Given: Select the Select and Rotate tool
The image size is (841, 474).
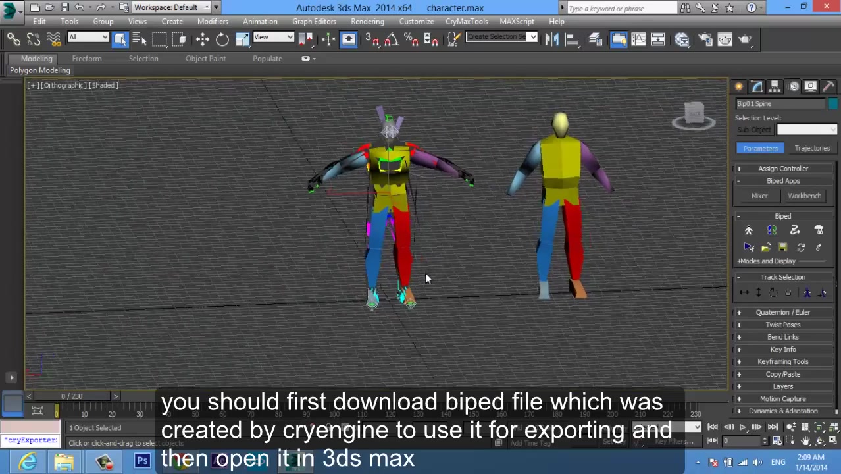Looking at the screenshot, I should pyautogui.click(x=222, y=39).
